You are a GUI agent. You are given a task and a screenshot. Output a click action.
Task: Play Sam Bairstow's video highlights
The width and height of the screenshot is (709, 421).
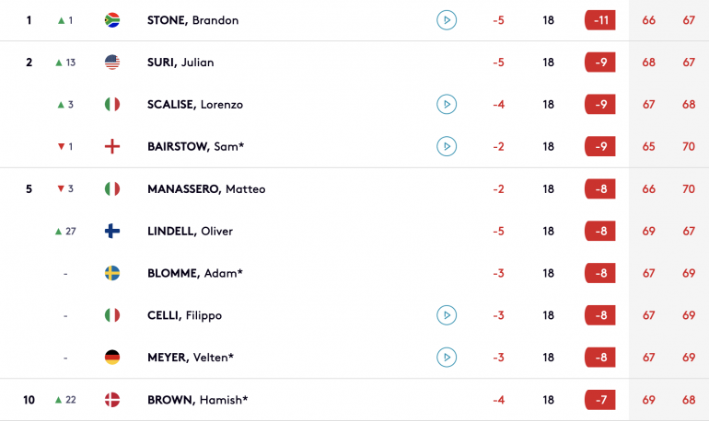447,146
